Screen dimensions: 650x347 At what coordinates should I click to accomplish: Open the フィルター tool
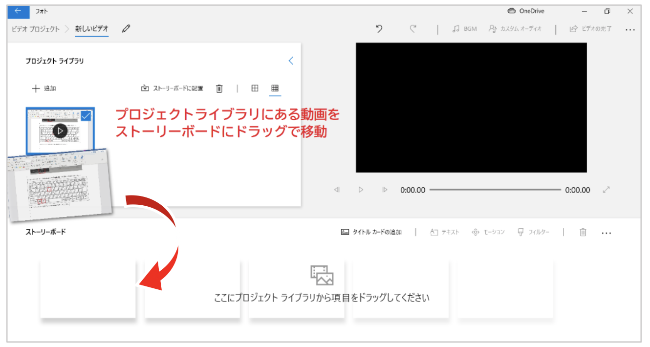point(533,232)
